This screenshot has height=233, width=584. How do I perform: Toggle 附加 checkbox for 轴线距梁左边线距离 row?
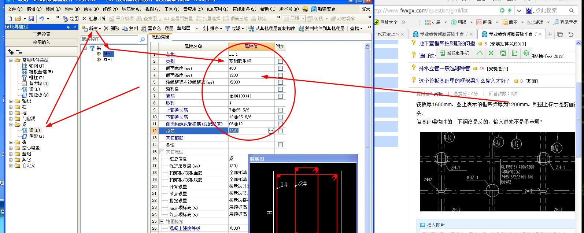[280, 82]
